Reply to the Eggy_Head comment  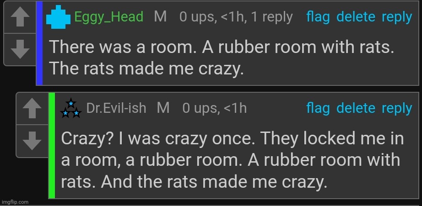pos(397,18)
